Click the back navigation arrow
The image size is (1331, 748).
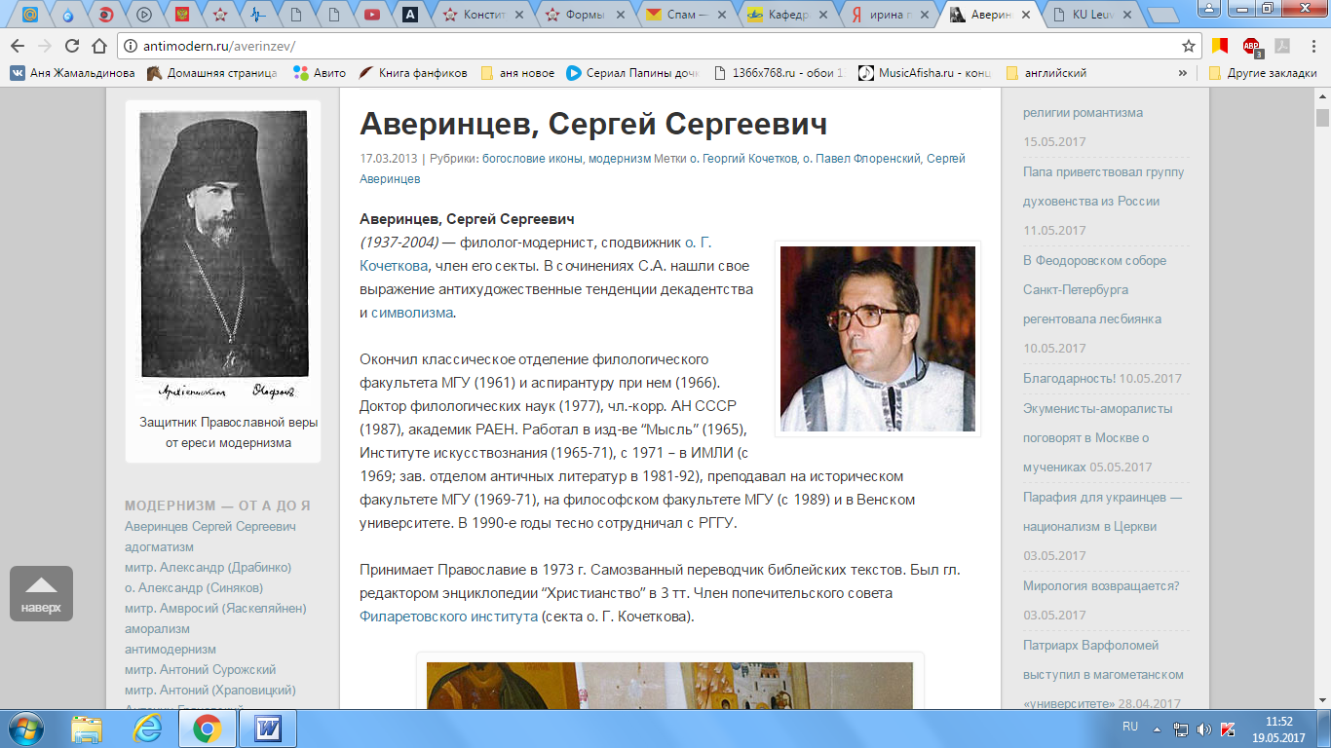(19, 46)
